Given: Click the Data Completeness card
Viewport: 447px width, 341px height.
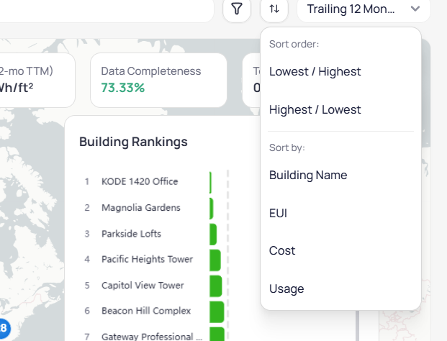Looking at the screenshot, I should point(158,80).
